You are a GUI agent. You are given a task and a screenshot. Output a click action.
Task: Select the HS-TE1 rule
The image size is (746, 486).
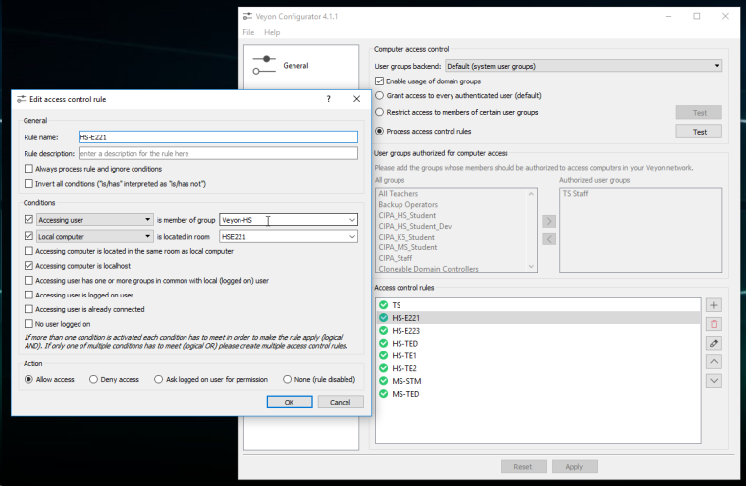538,355
